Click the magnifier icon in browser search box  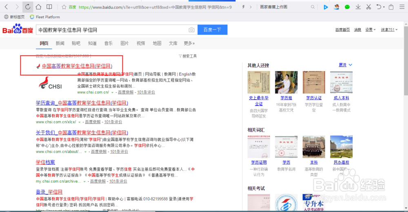(x=313, y=7)
